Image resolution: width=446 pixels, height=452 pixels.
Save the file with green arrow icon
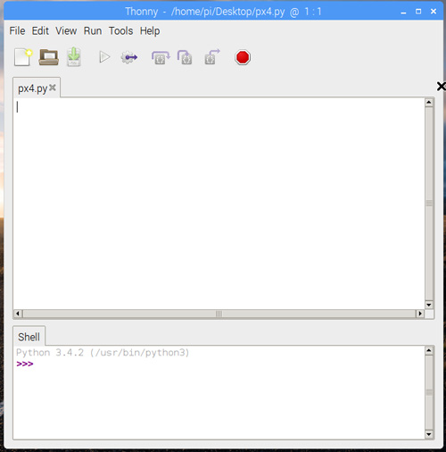click(x=74, y=57)
